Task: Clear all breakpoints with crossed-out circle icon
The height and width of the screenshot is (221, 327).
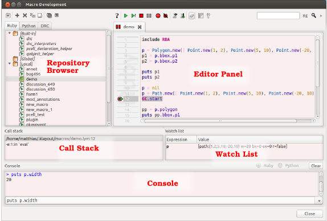Action: point(166,15)
